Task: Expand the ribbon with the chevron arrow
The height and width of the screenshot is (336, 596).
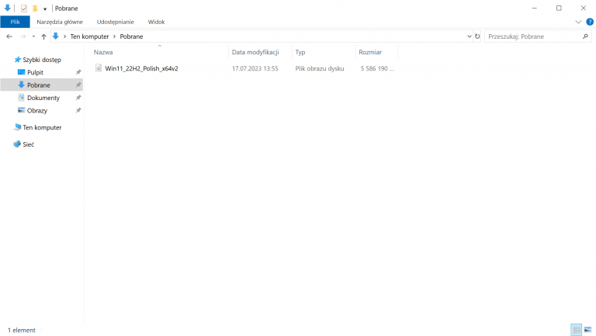Action: pos(577,22)
